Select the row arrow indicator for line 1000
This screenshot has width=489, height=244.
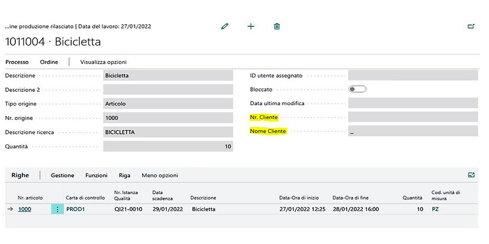click(x=10, y=209)
